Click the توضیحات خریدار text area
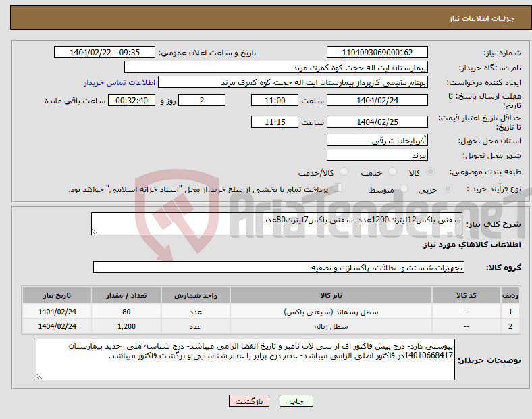This screenshot has width=532, height=419. tap(245, 360)
